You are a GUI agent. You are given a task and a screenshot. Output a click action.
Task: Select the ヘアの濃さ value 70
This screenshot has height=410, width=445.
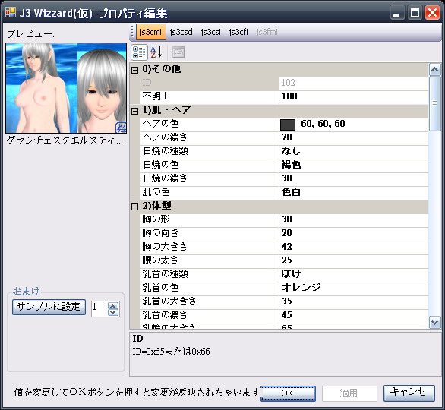coord(354,138)
